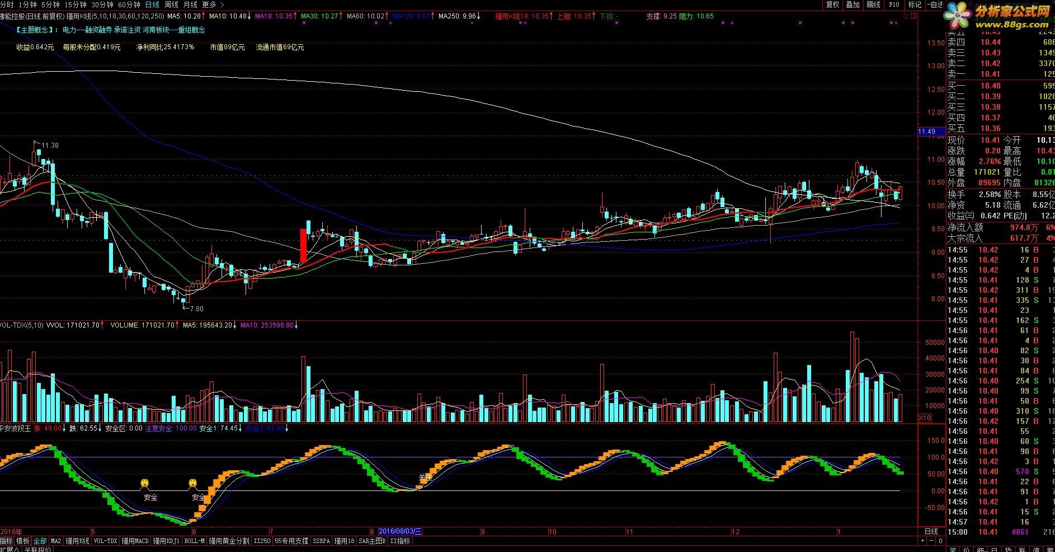This screenshot has width=1055, height=552.
Task: Click the 11.38 high price marker
Action: click(x=50, y=146)
